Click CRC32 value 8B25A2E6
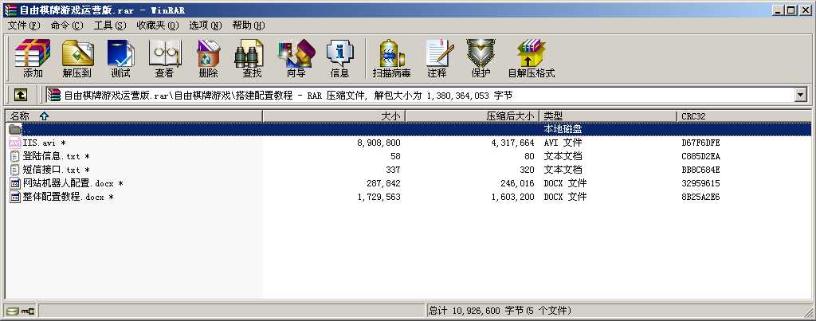The height and width of the screenshot is (321, 816). tap(700, 197)
